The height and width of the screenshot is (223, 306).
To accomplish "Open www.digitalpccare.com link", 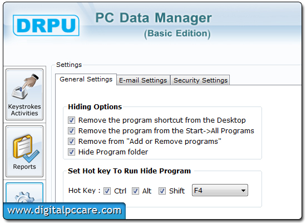I will click(x=65, y=211).
